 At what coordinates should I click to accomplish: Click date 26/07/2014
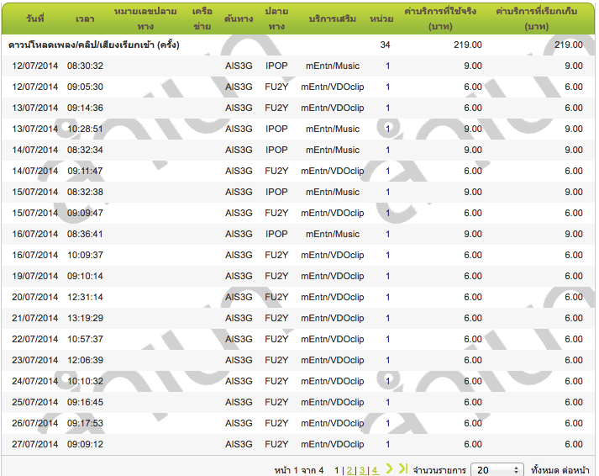[x=34, y=423]
